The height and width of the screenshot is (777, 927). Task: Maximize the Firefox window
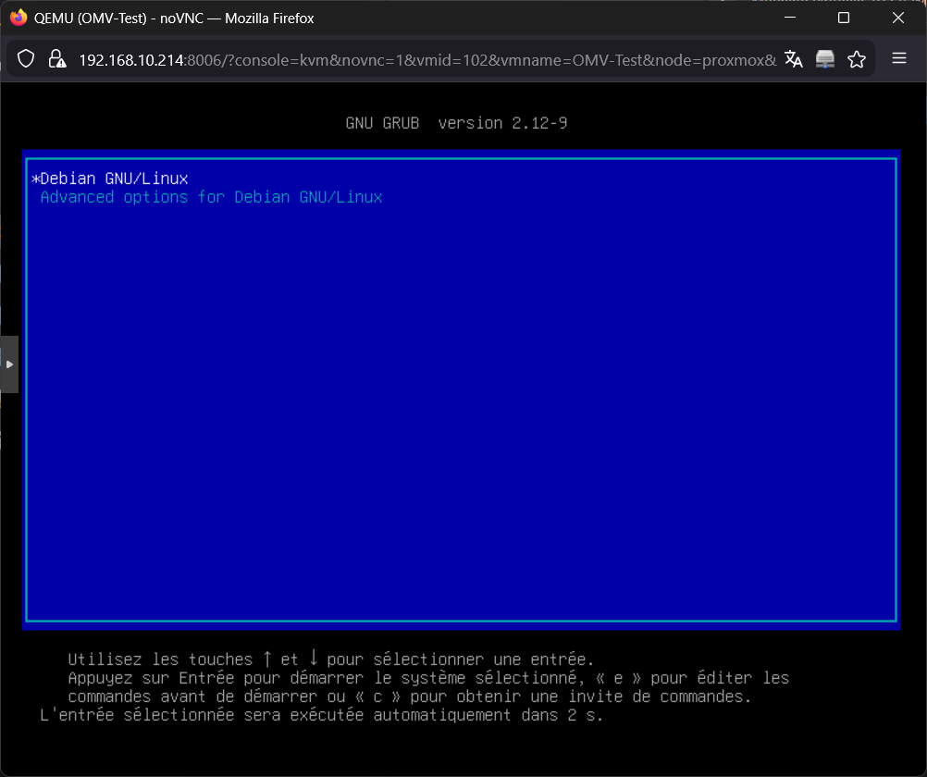(844, 18)
